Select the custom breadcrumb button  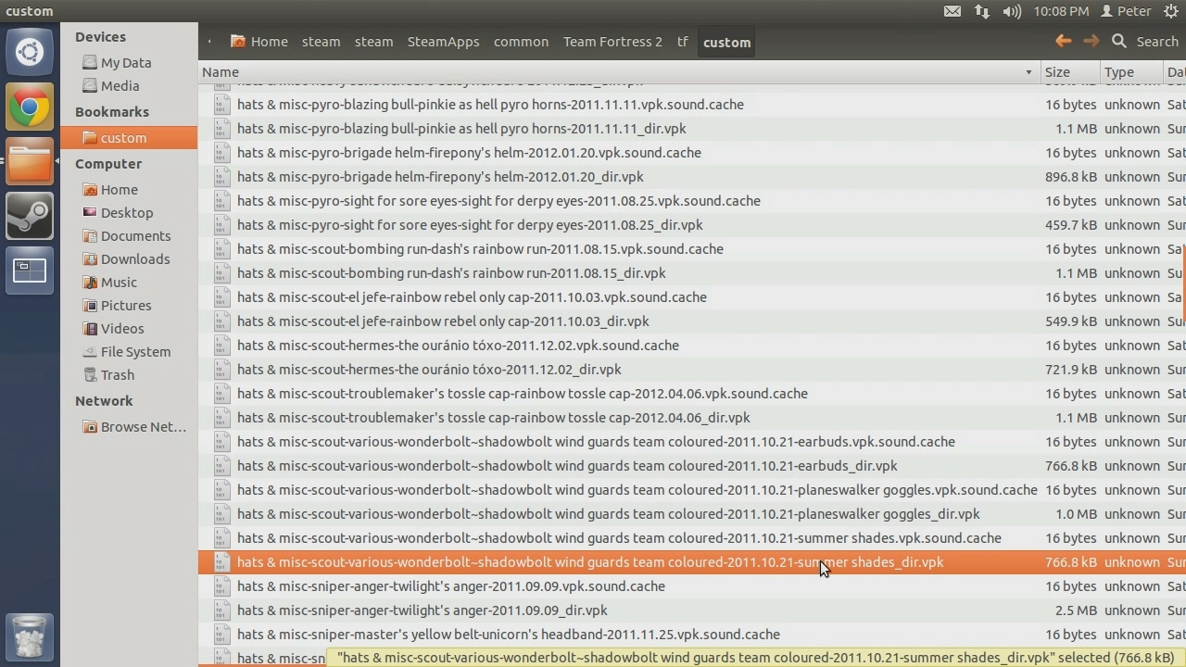point(726,42)
